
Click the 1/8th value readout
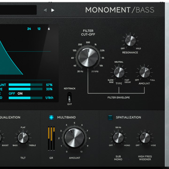tap(49, 98)
